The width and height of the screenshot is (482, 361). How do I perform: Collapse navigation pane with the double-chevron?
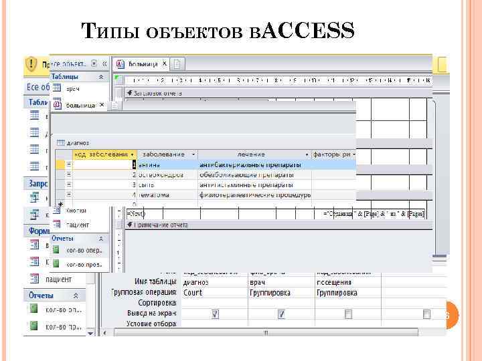104,64
